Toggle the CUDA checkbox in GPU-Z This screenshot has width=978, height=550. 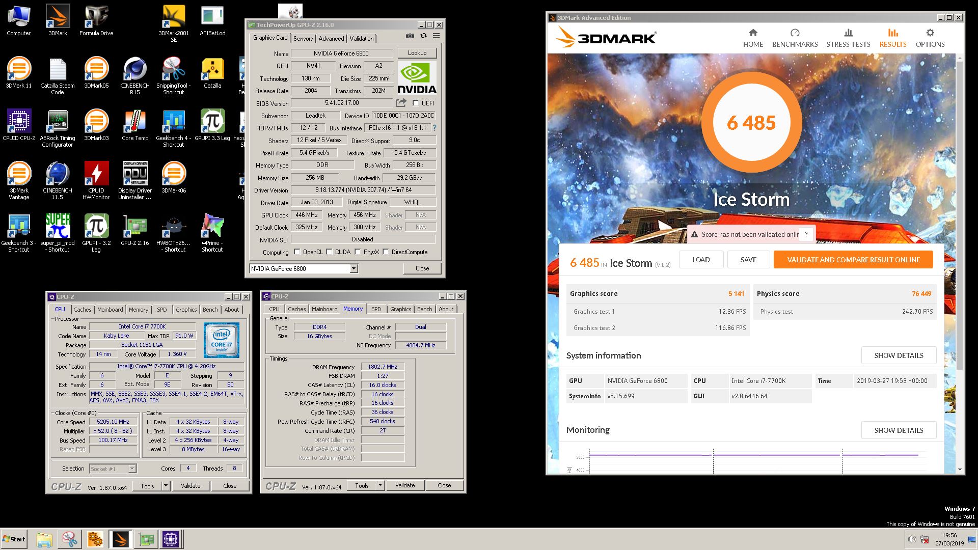[330, 252]
